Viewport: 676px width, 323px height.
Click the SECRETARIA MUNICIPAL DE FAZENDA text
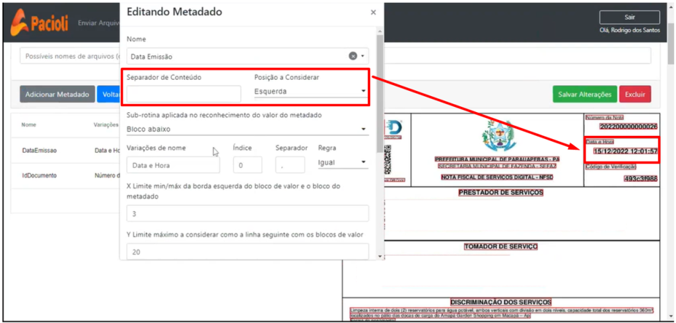click(497, 166)
